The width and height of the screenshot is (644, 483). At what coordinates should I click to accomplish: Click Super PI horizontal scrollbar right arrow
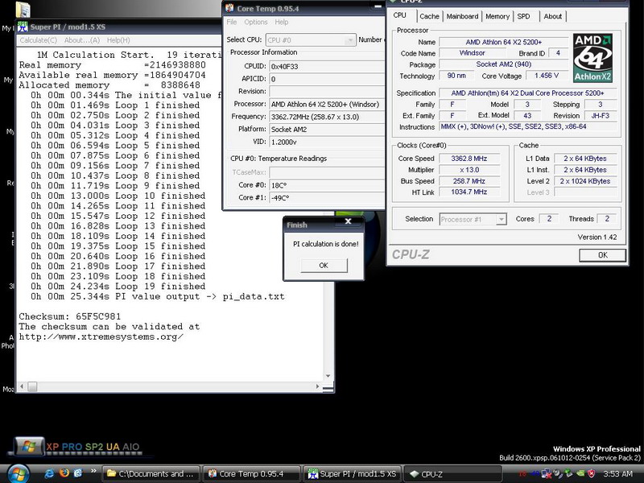(x=317, y=386)
